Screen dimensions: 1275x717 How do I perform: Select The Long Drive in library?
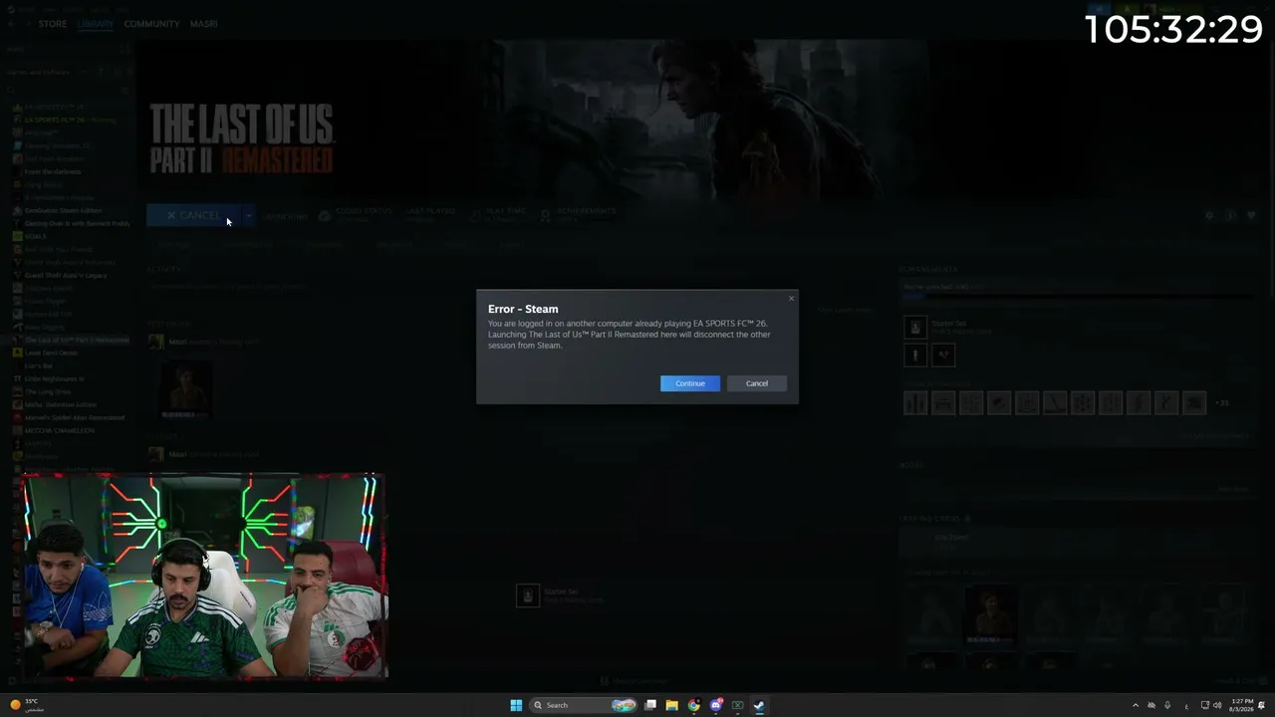click(70, 391)
